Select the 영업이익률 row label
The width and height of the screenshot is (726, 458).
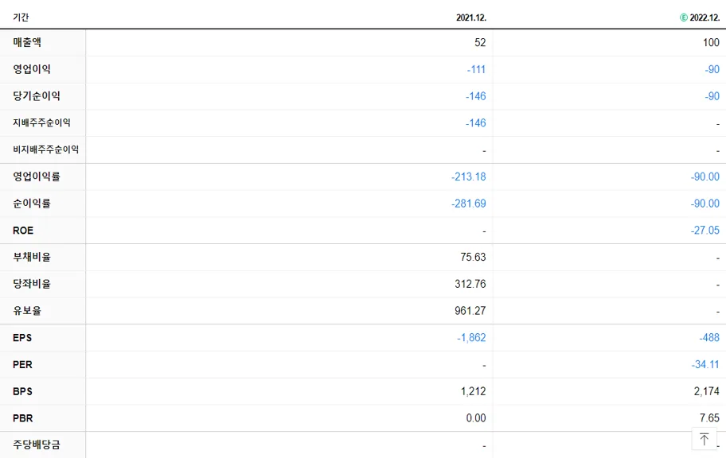pyautogui.click(x=36, y=177)
